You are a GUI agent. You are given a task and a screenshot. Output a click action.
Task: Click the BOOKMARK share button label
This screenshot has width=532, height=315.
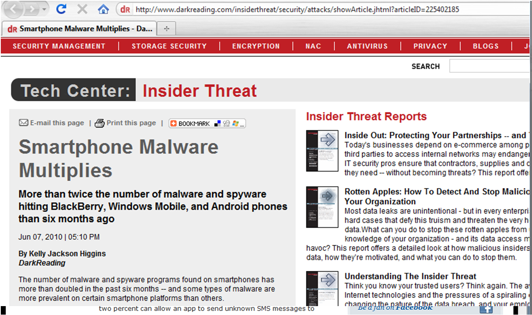click(194, 124)
